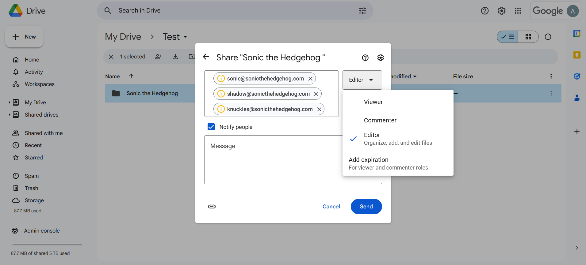Open column header more options

point(551,77)
